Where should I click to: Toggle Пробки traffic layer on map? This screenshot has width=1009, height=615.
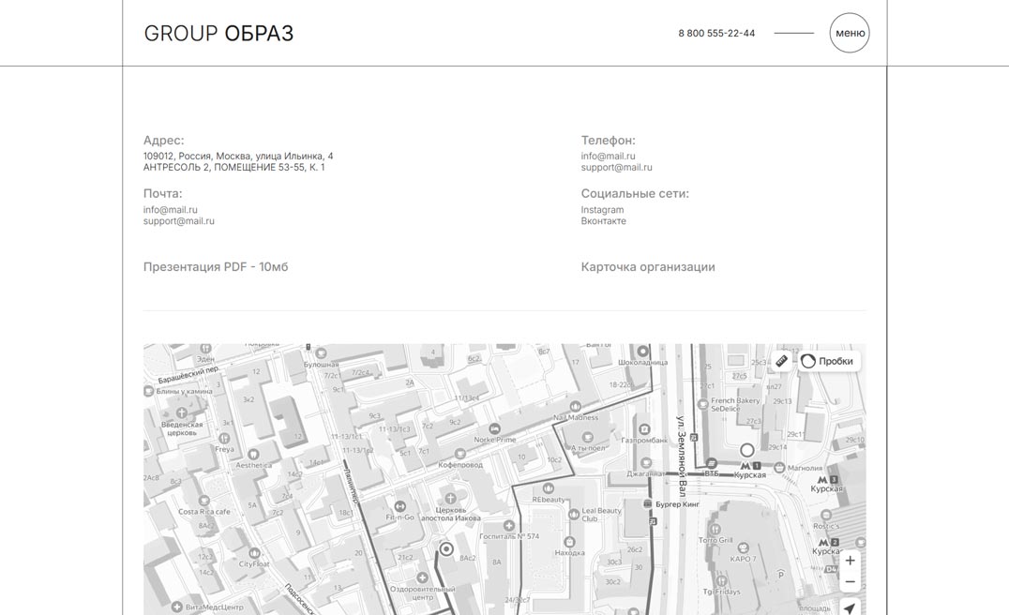point(828,361)
